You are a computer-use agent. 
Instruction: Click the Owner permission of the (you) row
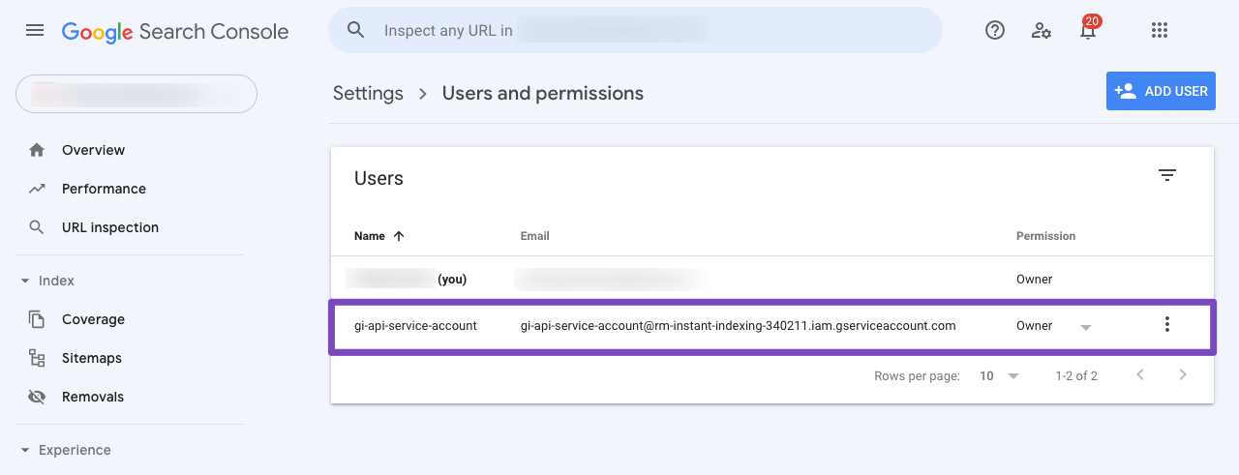(x=1034, y=280)
